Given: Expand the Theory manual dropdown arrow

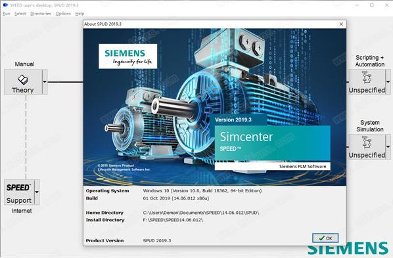Looking at the screenshot, I should tap(45, 82).
